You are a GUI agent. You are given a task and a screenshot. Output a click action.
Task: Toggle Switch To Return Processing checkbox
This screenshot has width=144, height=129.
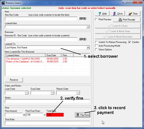click(x=96, y=42)
